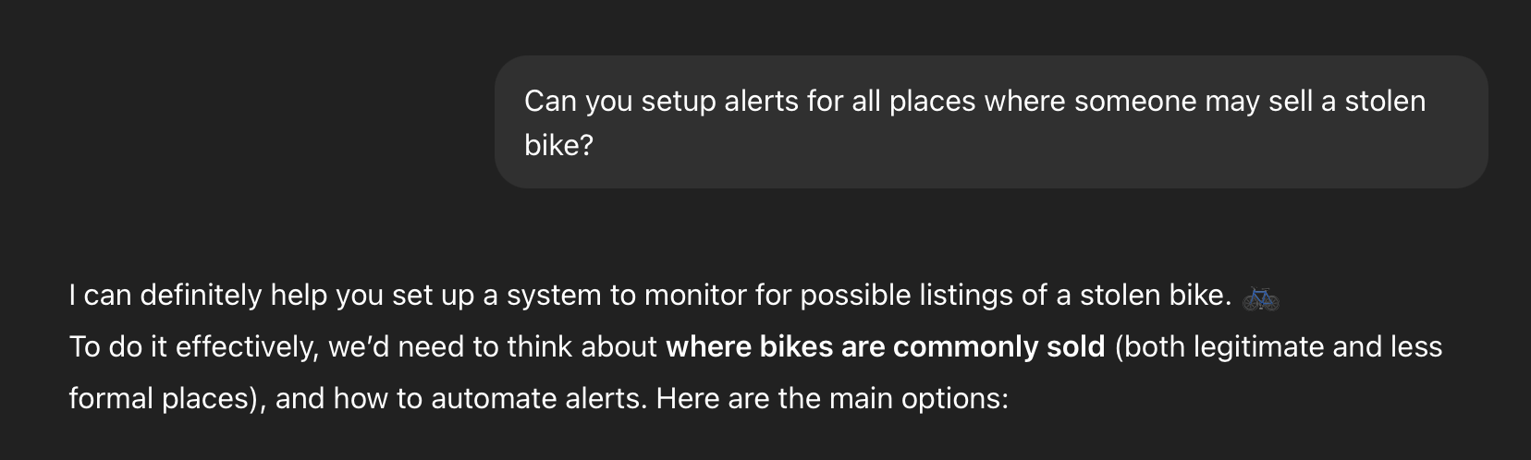Click "I can definitely help" in the reply
This screenshot has height=460, width=1531.
coord(165,296)
